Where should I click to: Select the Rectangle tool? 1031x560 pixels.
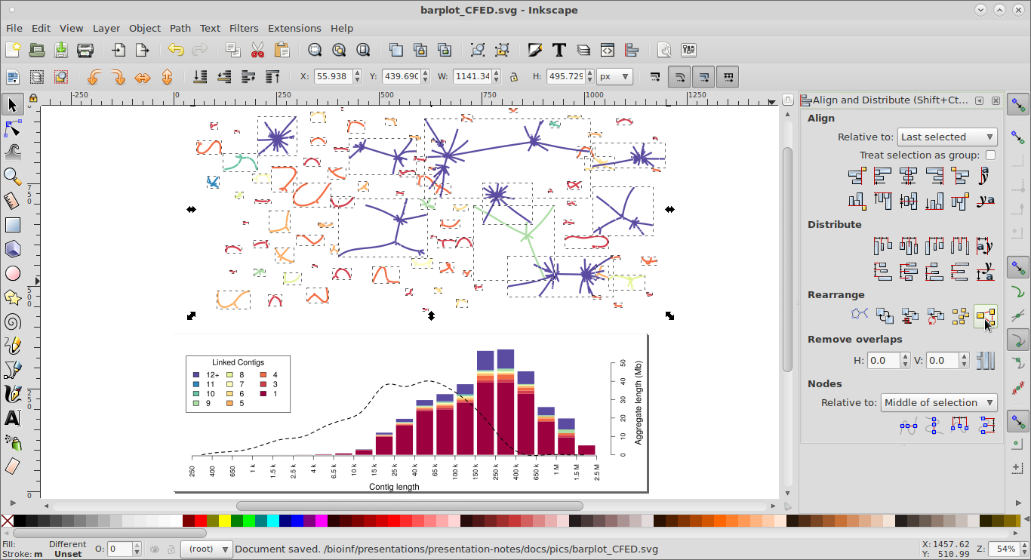coord(12,225)
